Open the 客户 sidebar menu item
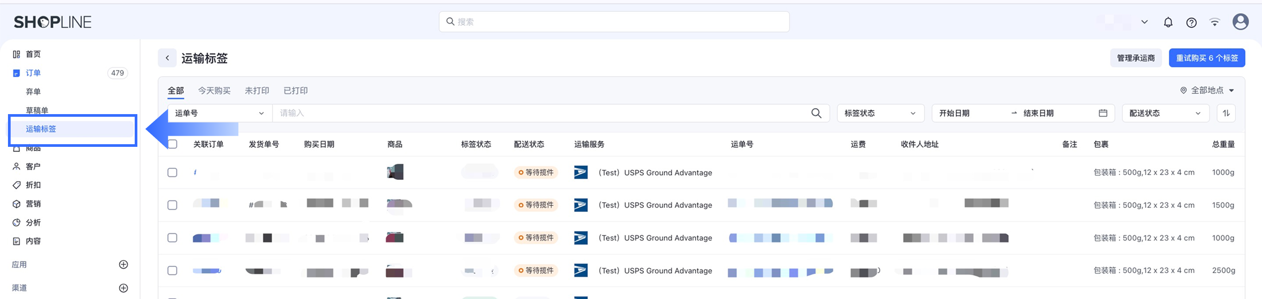The image size is (1262, 299). coord(33,166)
